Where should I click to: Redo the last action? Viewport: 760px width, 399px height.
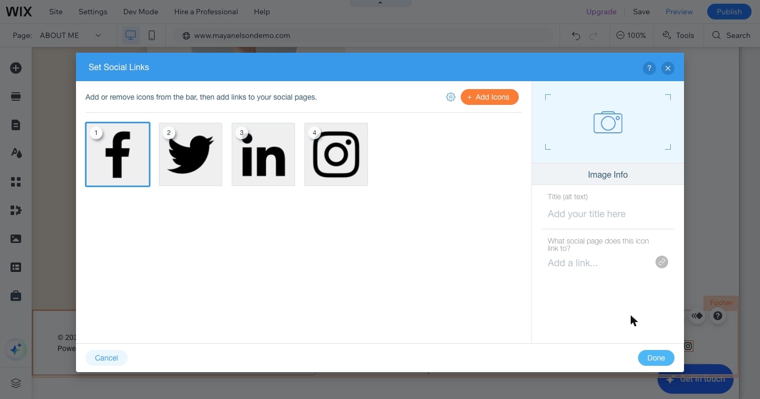[x=593, y=35]
